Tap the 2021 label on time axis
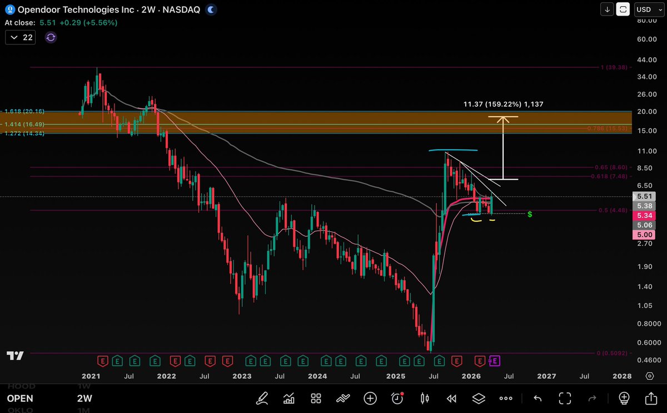Viewport: 667px width, 413px height. point(91,376)
